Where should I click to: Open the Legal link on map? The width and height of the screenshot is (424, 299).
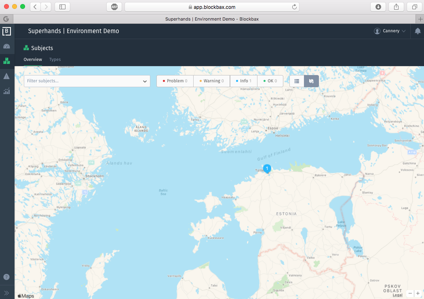point(397,295)
